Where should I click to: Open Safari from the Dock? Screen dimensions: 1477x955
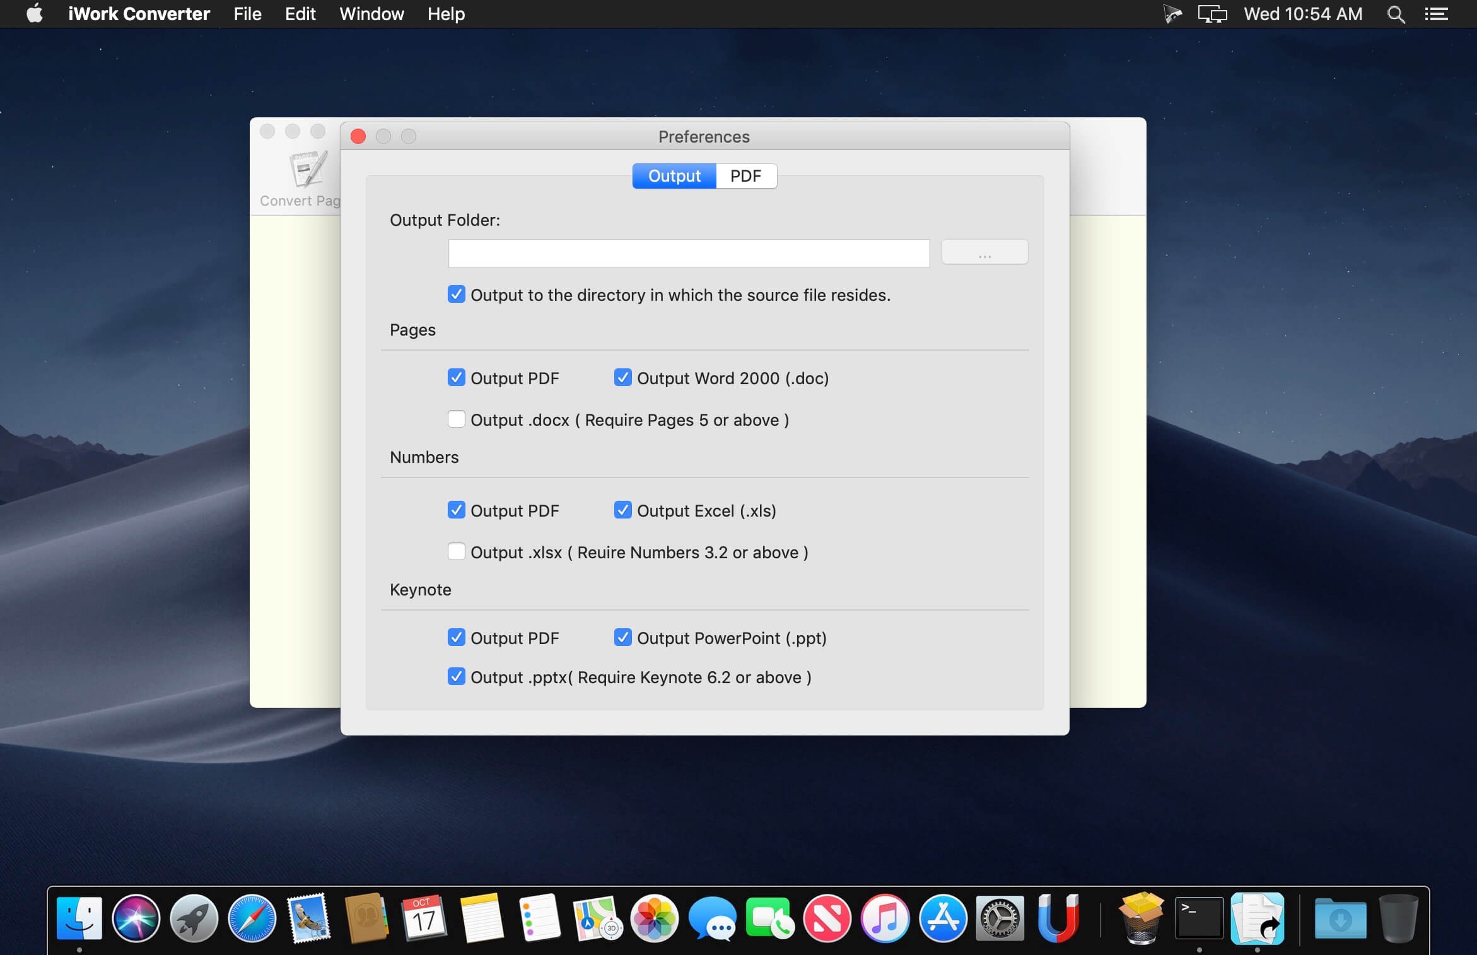(251, 920)
